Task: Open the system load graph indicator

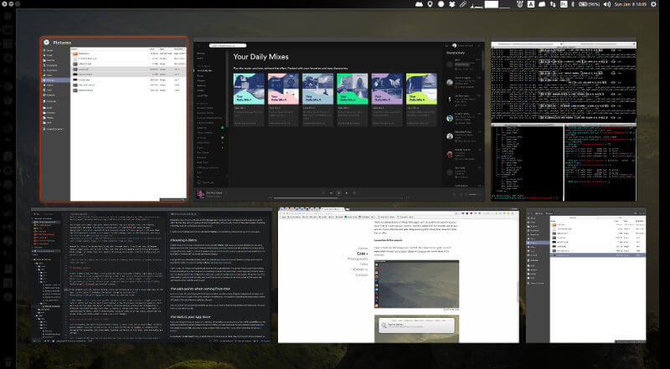Action: 491,4
